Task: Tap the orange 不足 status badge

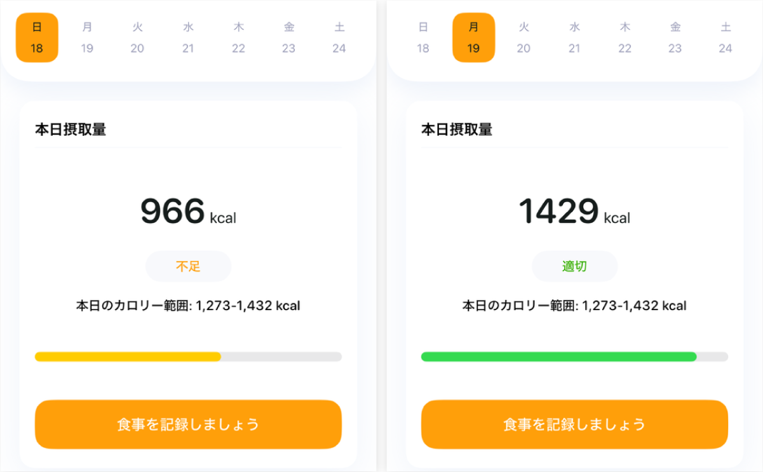Action: tap(188, 266)
